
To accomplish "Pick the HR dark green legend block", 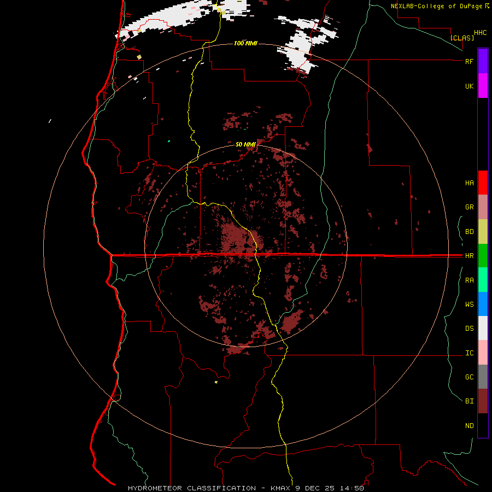I will pyautogui.click(x=483, y=256).
